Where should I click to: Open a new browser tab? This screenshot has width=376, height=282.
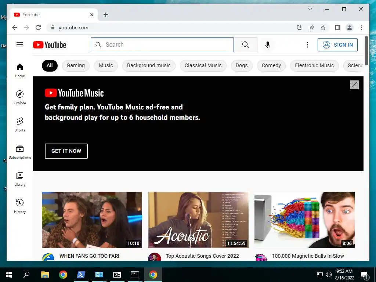click(106, 15)
